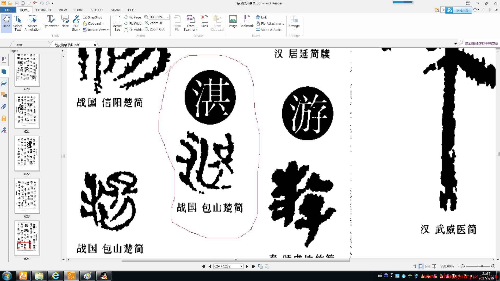Open the FILE menu tab
Viewport: 500px width, 281px height.
8,10
